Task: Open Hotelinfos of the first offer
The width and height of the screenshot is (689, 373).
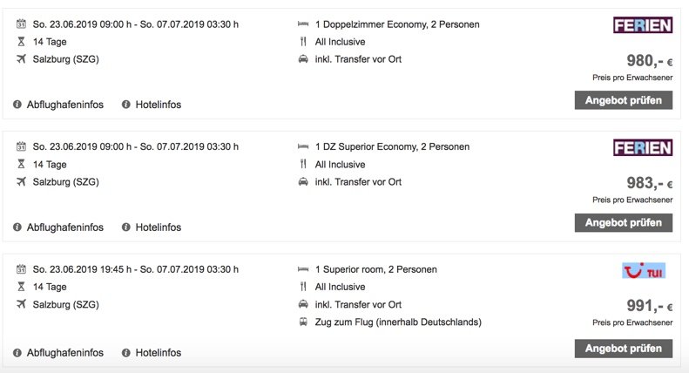Action: 158,105
